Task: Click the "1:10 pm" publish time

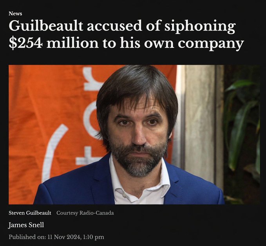Action: click(x=94, y=237)
